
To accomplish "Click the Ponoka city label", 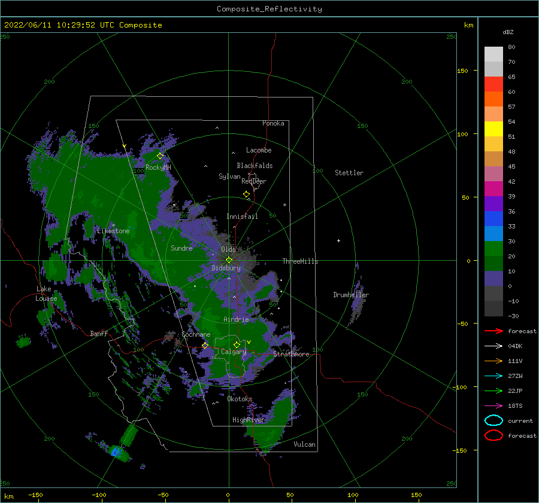I will [x=273, y=123].
